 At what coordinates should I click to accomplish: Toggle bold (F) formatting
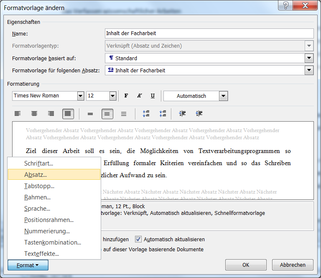tap(126, 96)
